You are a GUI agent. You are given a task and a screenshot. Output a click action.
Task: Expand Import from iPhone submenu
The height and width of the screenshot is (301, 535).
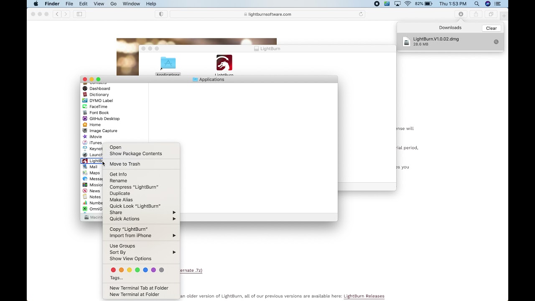[x=141, y=235]
